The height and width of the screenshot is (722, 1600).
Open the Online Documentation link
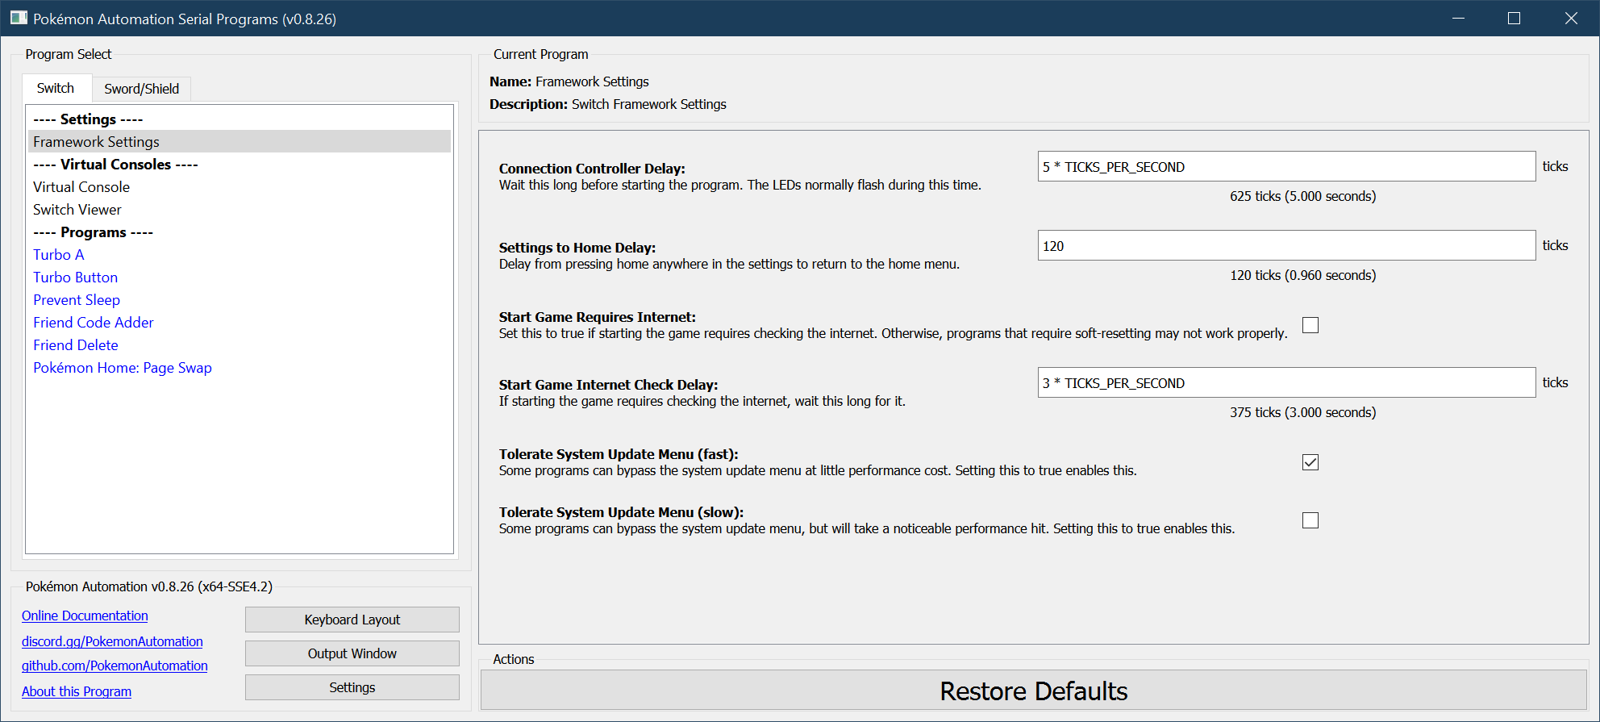(85, 616)
